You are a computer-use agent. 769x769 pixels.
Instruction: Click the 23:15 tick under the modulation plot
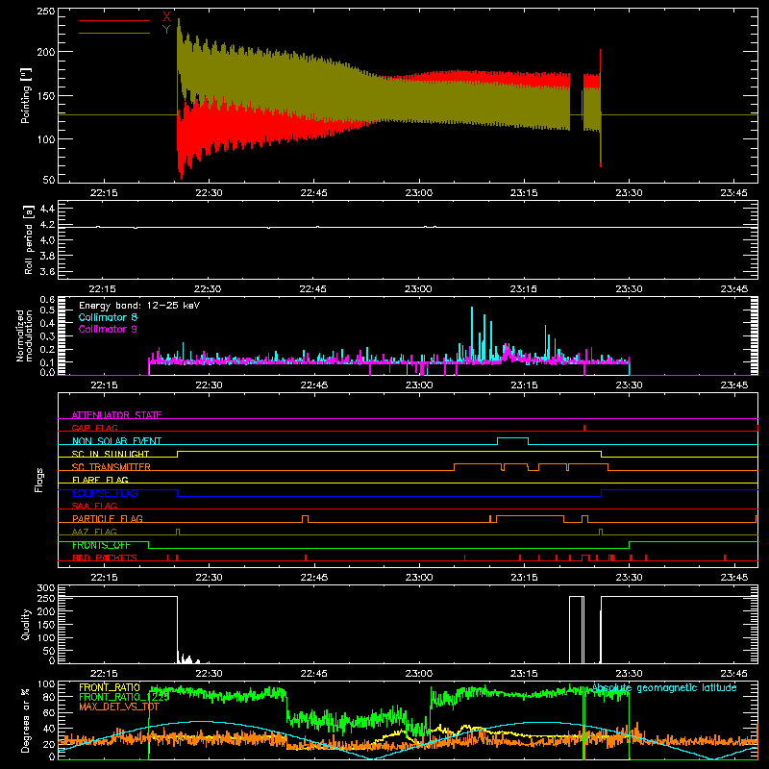tap(524, 385)
